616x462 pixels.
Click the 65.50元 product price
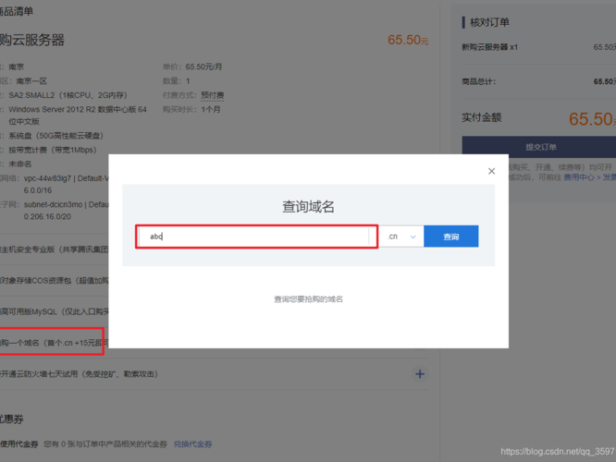click(408, 40)
